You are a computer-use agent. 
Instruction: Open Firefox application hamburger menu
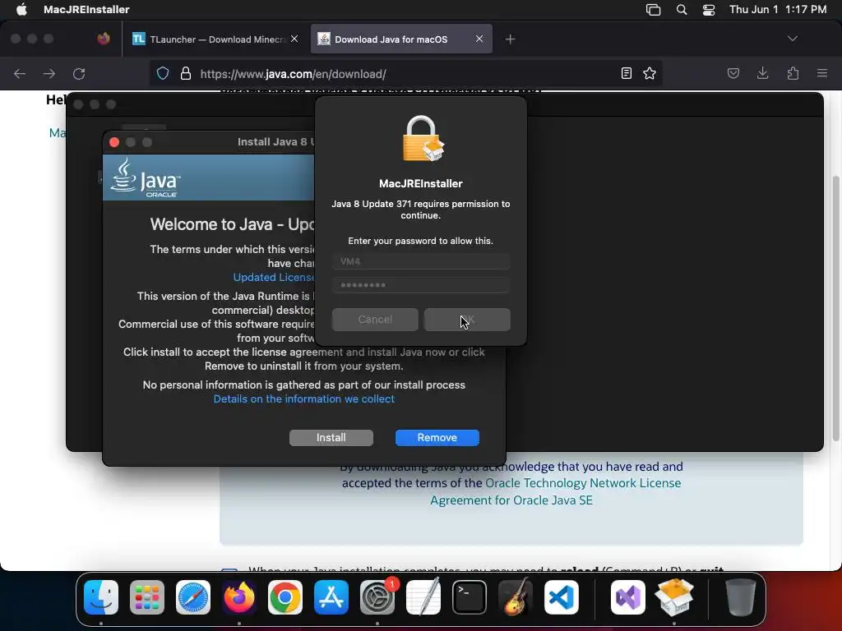pyautogui.click(x=822, y=73)
